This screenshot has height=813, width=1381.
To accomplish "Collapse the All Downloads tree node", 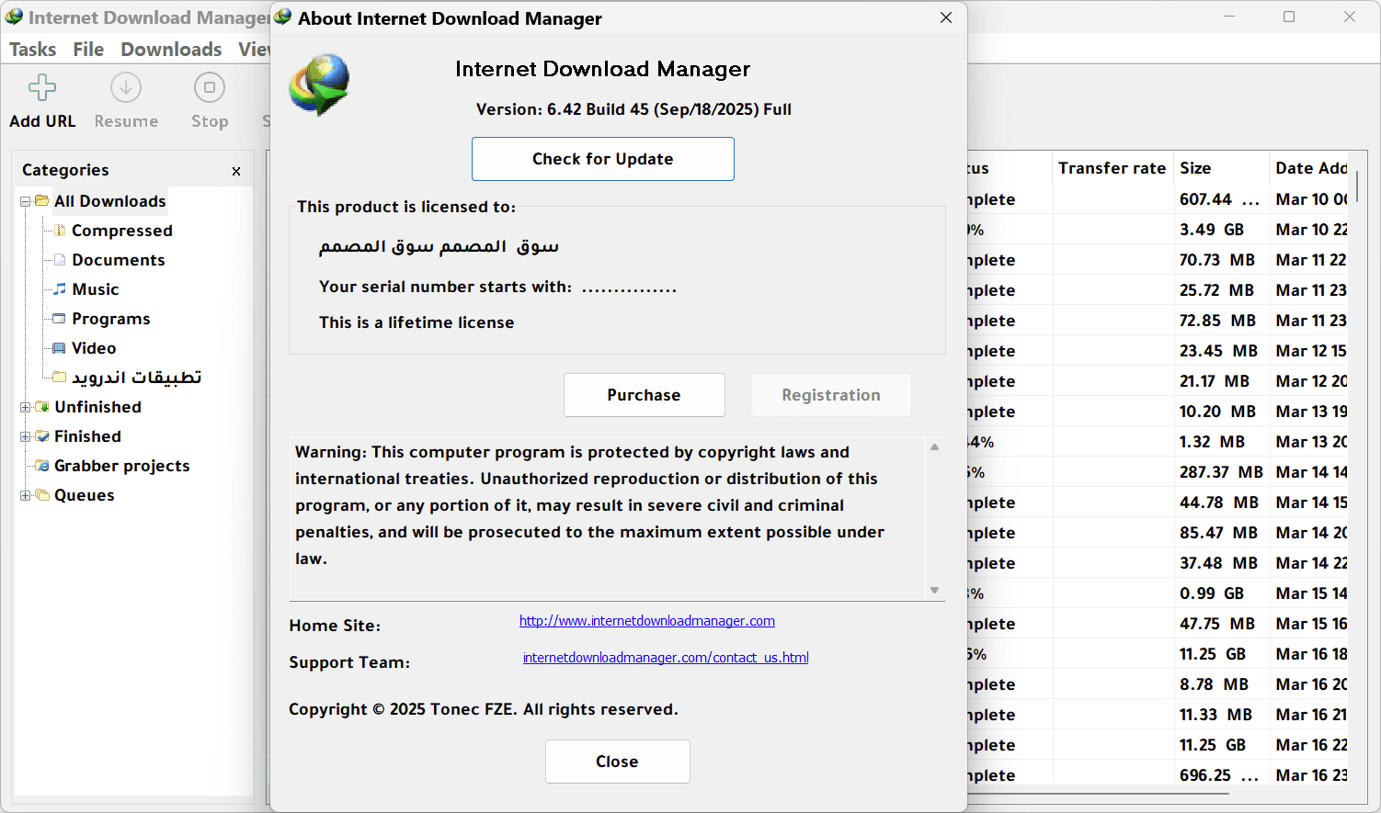I will click(x=26, y=201).
